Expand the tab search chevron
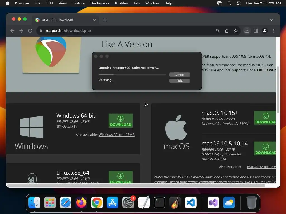The image size is (286, 214). (271, 20)
